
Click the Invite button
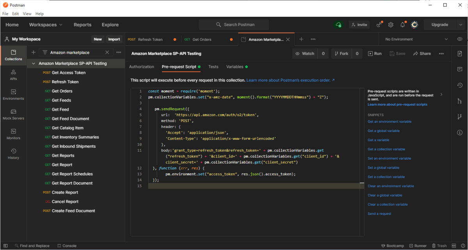point(359,25)
